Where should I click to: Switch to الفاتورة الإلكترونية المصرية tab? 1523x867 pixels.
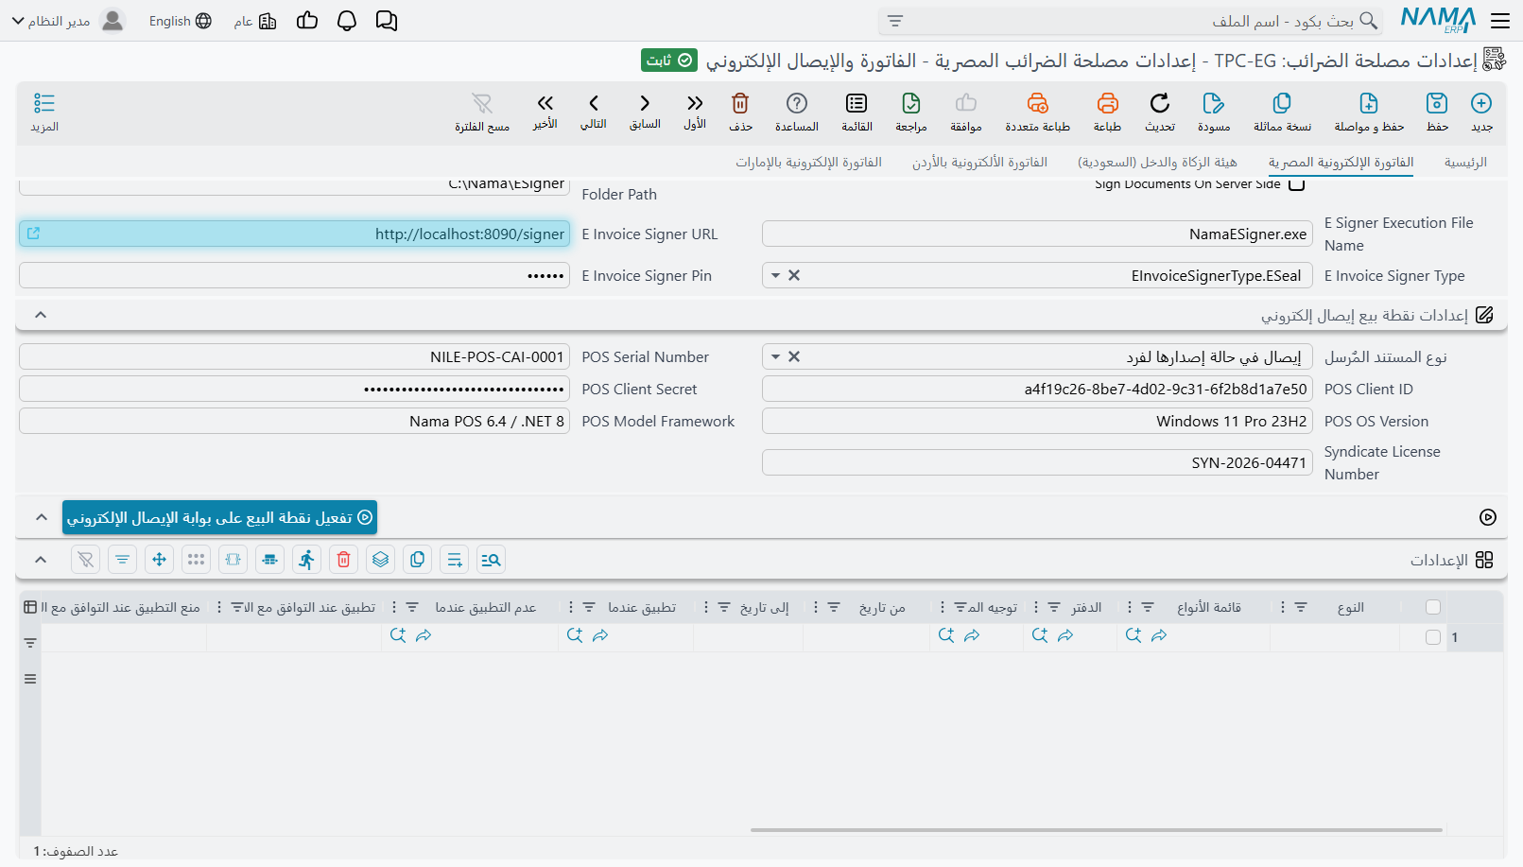(x=1341, y=162)
